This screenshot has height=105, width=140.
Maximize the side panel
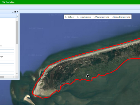pos(15,12)
